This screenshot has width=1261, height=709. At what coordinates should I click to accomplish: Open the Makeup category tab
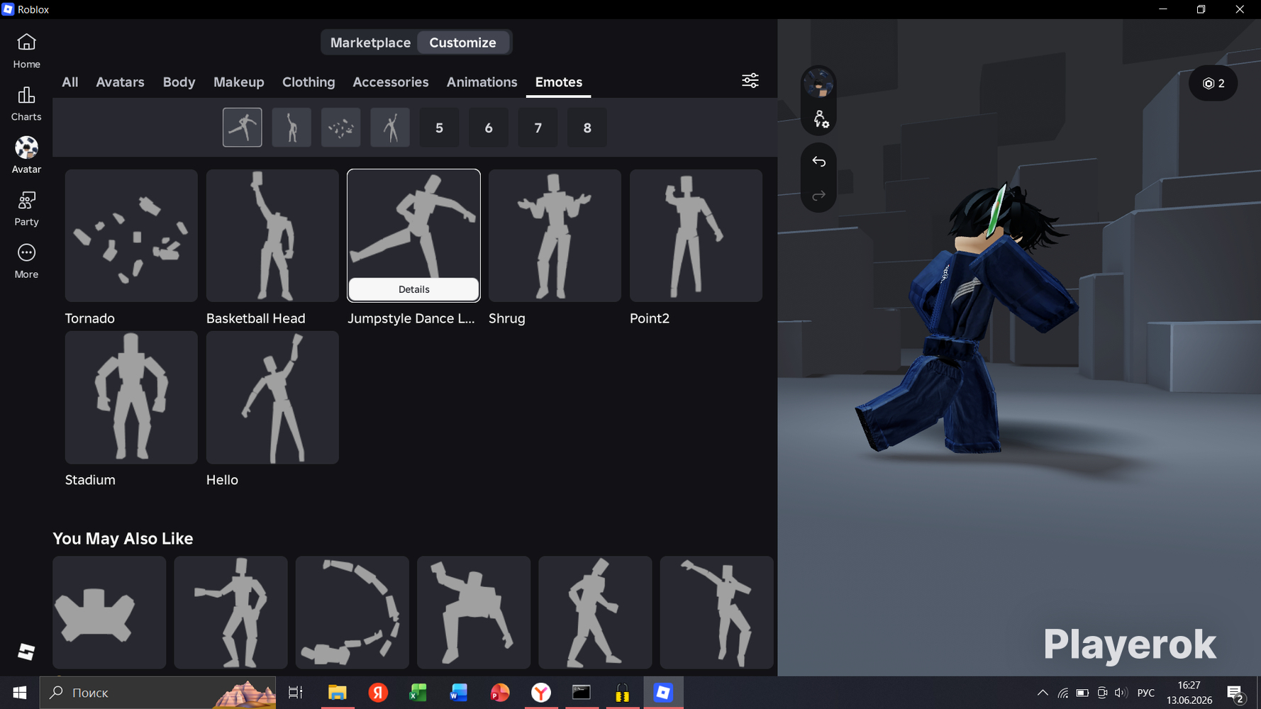[239, 82]
